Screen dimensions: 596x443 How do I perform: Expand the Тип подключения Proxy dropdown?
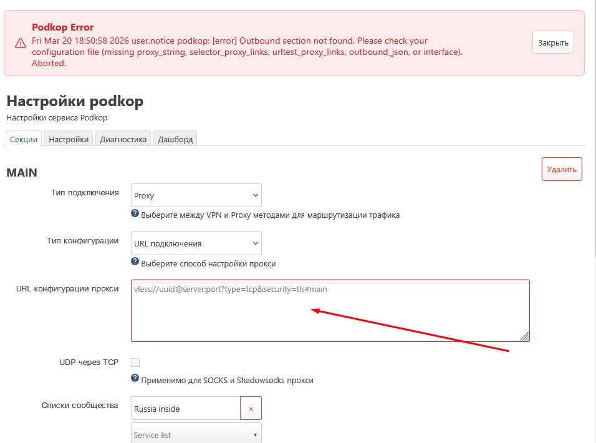(196, 195)
